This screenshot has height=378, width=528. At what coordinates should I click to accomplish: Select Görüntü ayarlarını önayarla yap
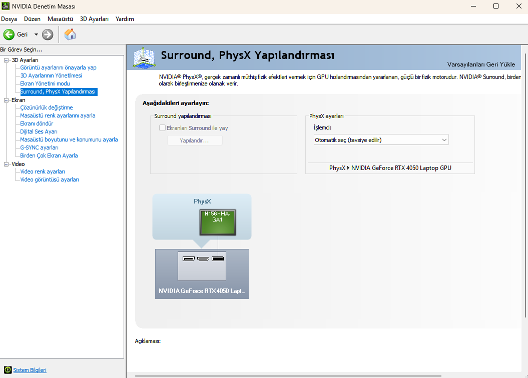[58, 67]
